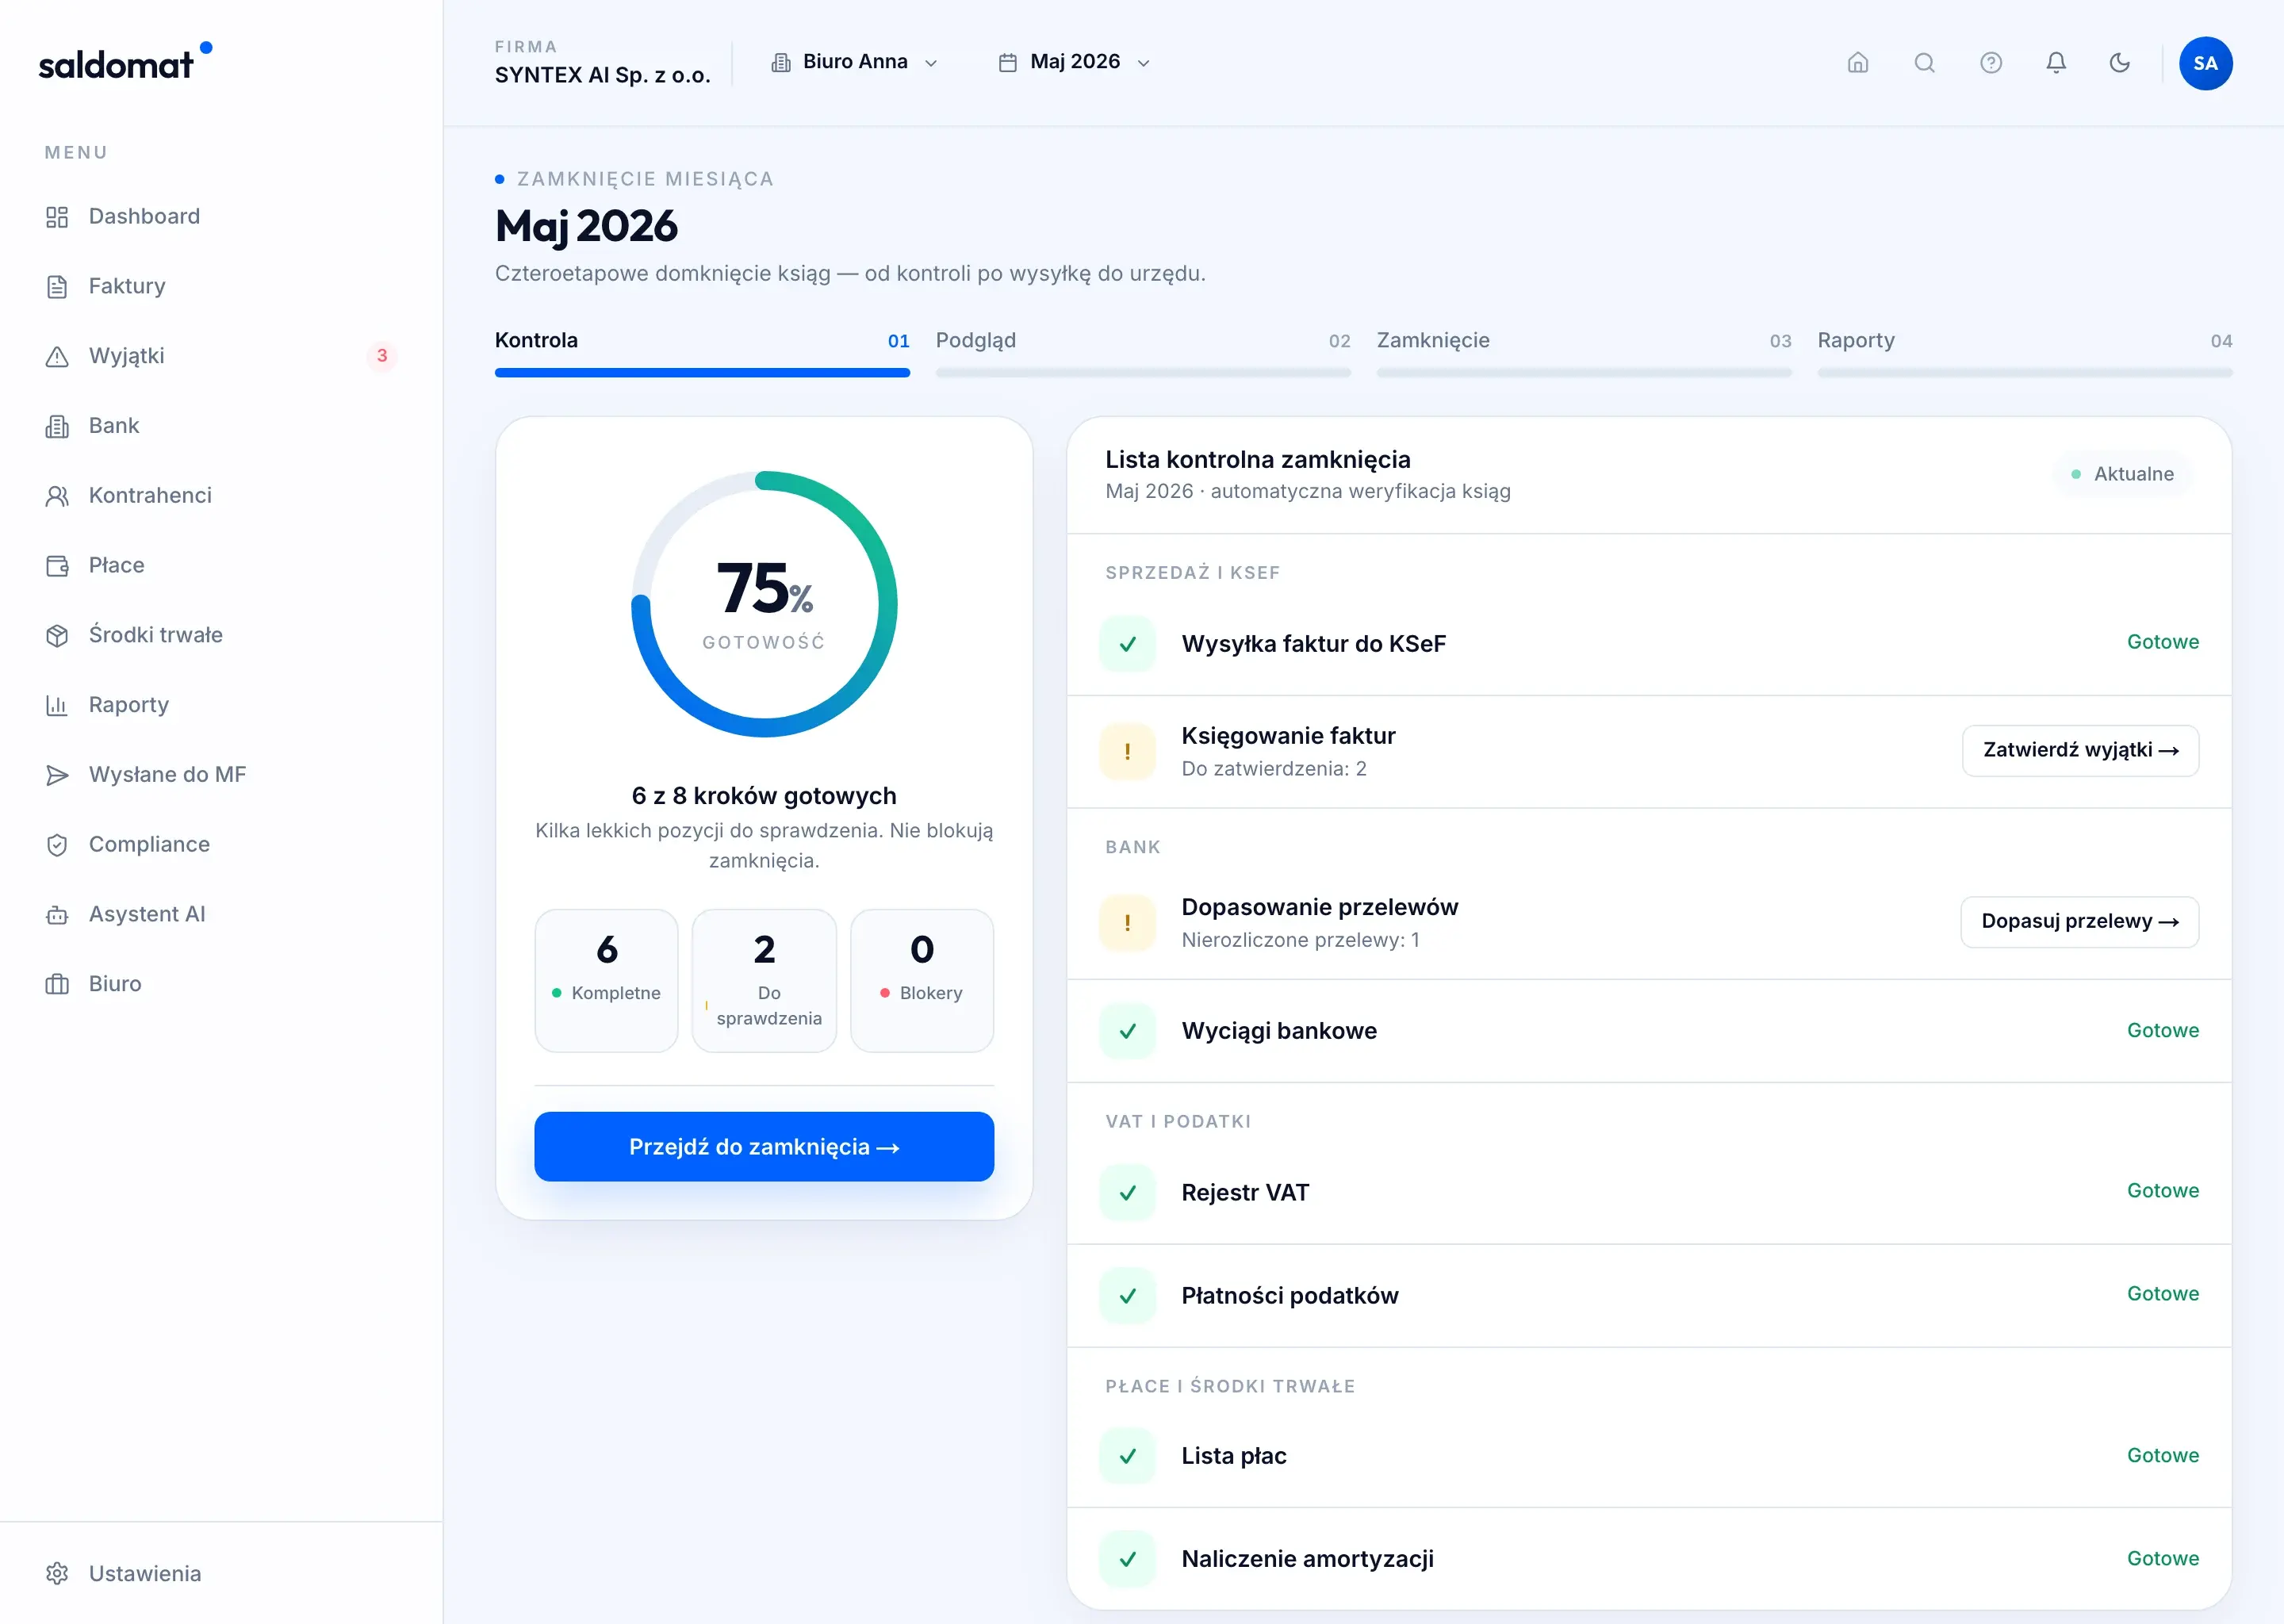This screenshot has height=1624, width=2284.
Task: Click the Zatwierdź wyjątki button
Action: [x=2080, y=751]
